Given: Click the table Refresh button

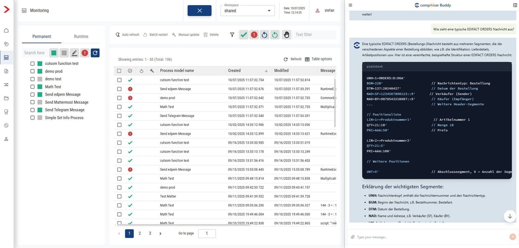Looking at the screenshot, I should 292,59.
